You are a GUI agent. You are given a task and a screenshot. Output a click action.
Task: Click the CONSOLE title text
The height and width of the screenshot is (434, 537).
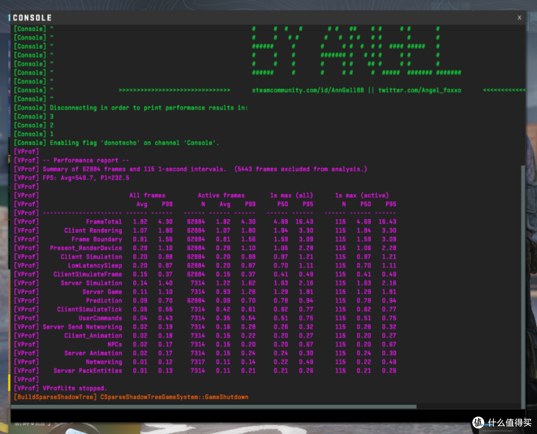pyautogui.click(x=32, y=17)
